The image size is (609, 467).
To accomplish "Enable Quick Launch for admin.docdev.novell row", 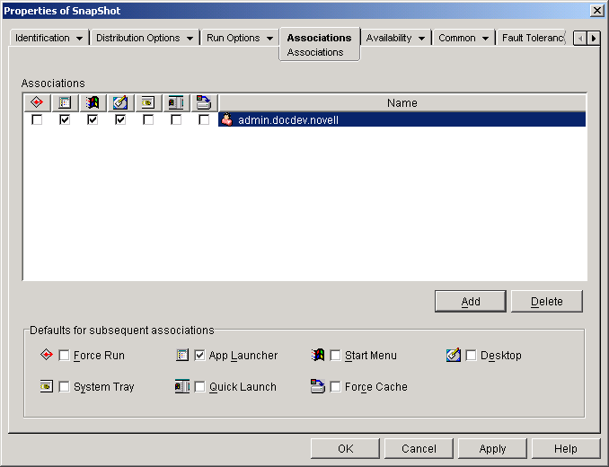I will [176, 120].
